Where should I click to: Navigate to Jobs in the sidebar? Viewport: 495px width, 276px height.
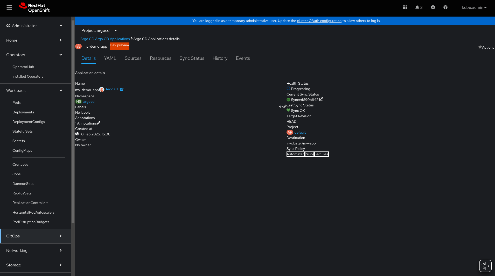click(16, 174)
